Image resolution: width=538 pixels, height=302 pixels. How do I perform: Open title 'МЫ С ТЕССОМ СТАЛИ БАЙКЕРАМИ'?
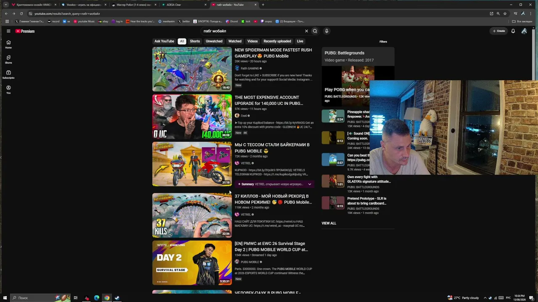[272, 148]
